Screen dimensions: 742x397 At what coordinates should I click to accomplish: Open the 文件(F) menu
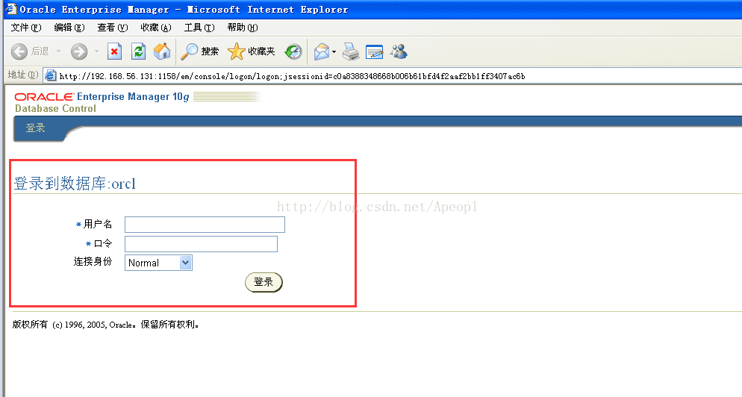point(26,28)
